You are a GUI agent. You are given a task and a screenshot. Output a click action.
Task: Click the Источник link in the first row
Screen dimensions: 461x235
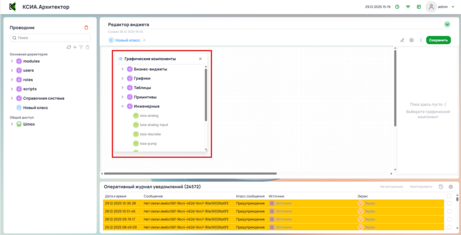282,203
